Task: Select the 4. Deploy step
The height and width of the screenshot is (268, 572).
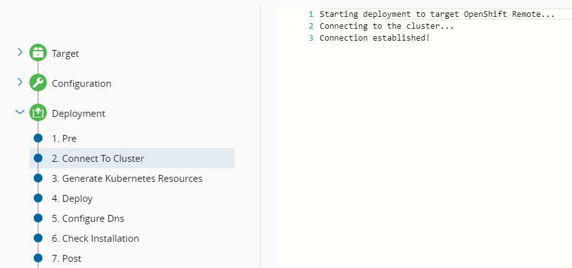Action: coord(72,198)
